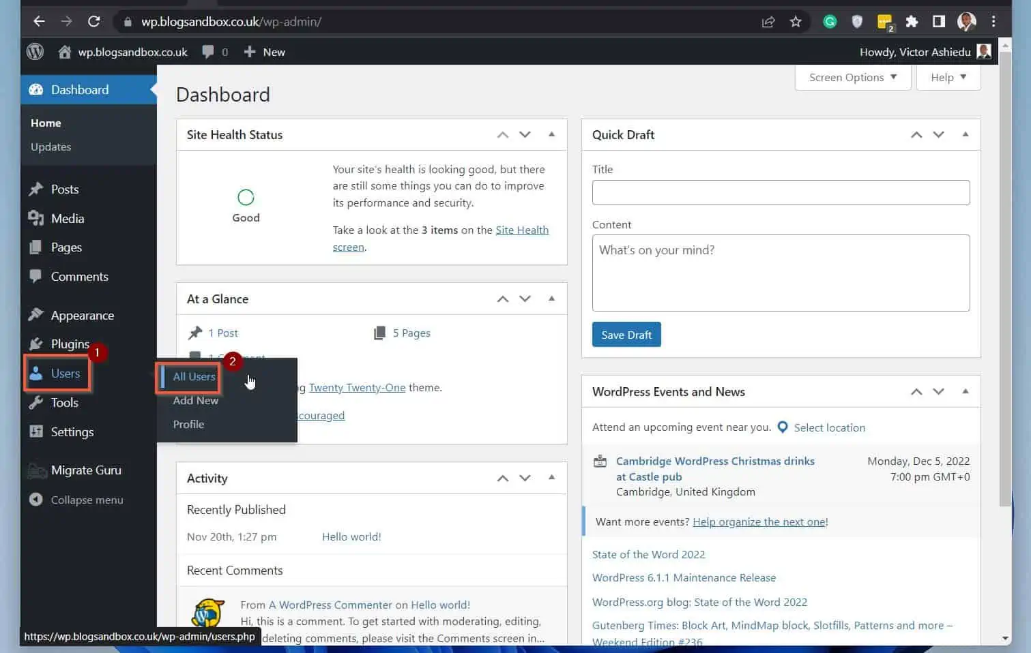The height and width of the screenshot is (653, 1031).
Task: Open the Hello world! post link
Action: coord(351,537)
